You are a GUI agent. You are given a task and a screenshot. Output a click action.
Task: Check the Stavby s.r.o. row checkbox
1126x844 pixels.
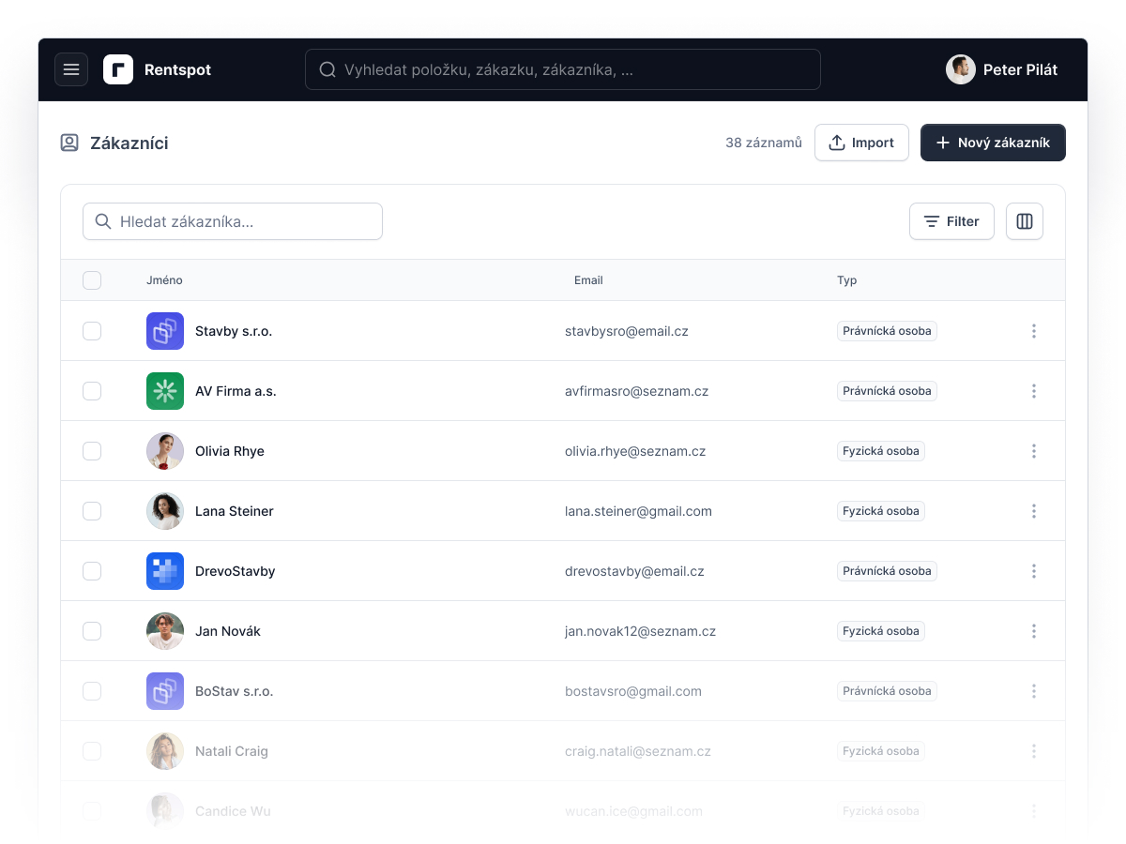[x=92, y=331]
